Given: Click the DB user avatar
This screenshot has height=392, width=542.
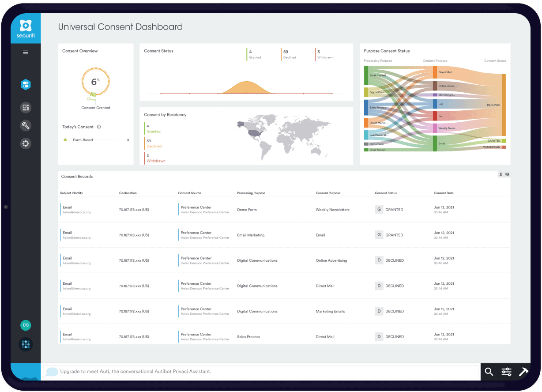Looking at the screenshot, I should [26, 325].
